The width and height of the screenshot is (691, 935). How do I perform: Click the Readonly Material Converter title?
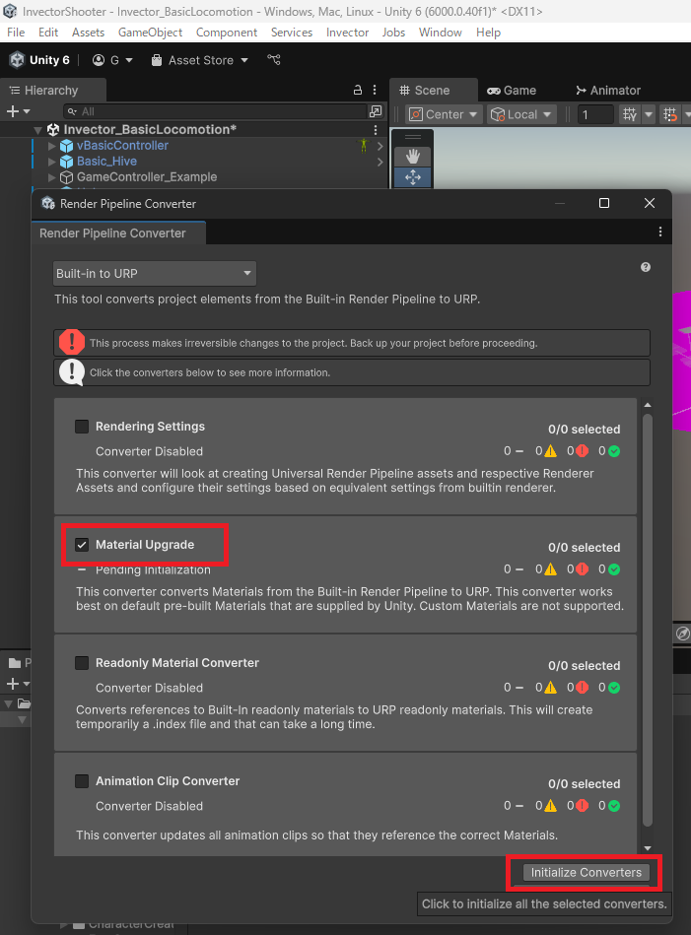point(177,662)
